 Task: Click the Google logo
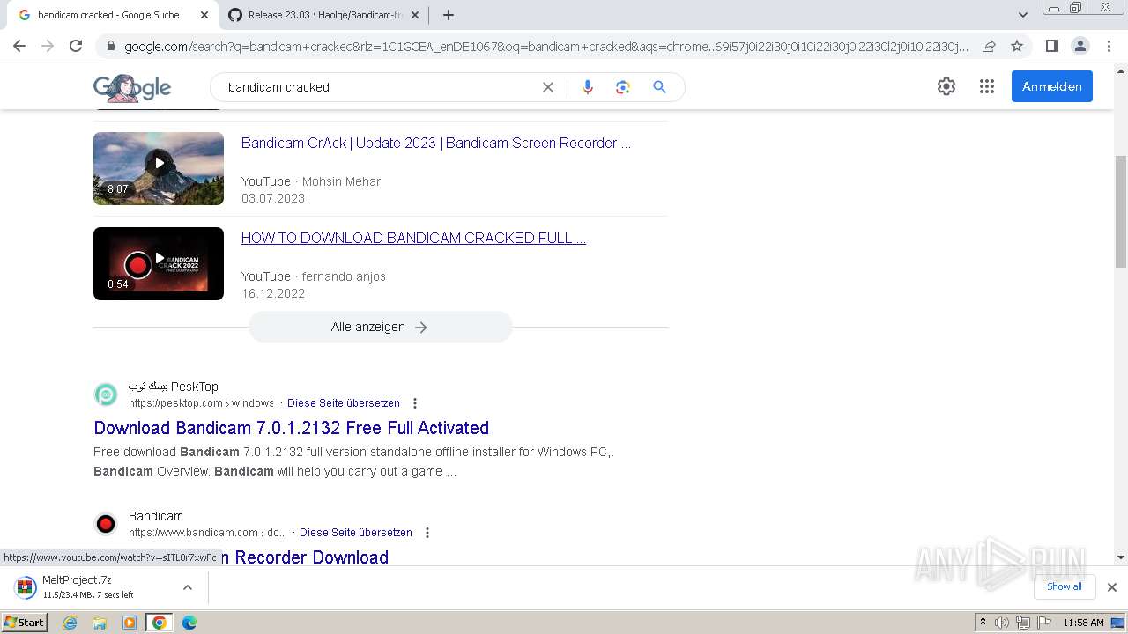tap(132, 87)
